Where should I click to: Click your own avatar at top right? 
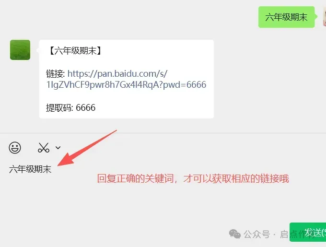[325, 18]
